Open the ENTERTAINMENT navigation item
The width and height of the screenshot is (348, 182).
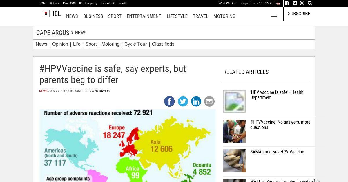[144, 16]
